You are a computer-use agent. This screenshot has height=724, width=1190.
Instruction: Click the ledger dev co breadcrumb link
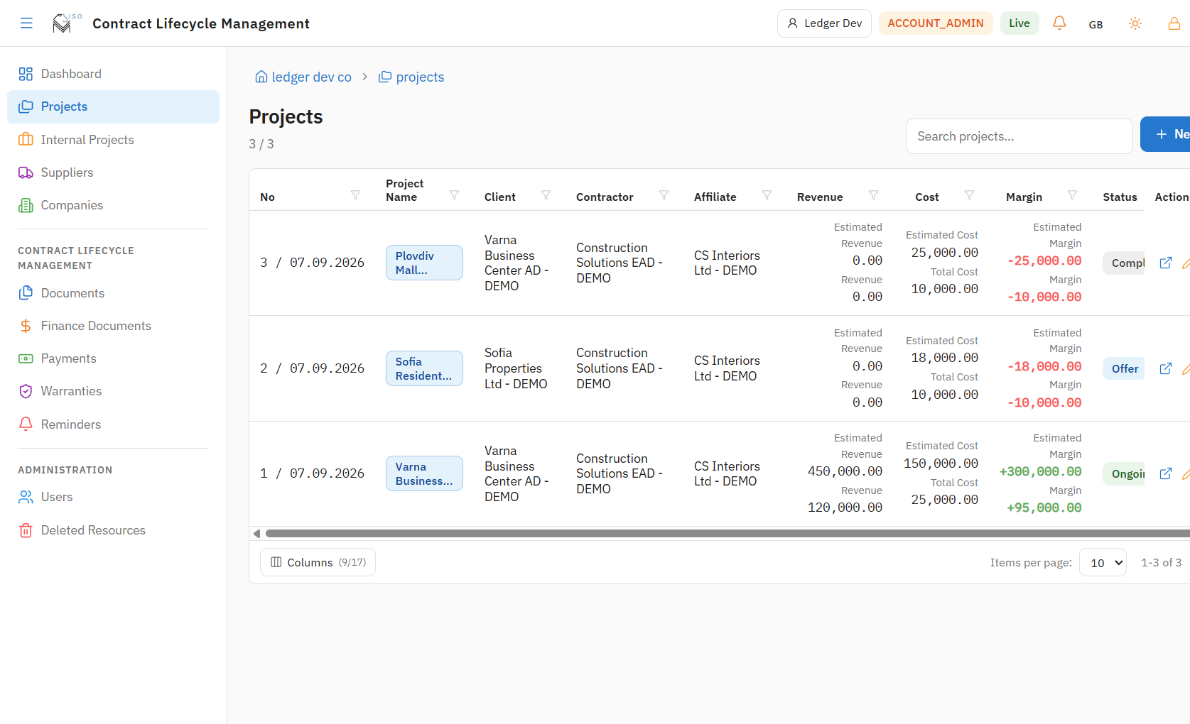pyautogui.click(x=303, y=77)
